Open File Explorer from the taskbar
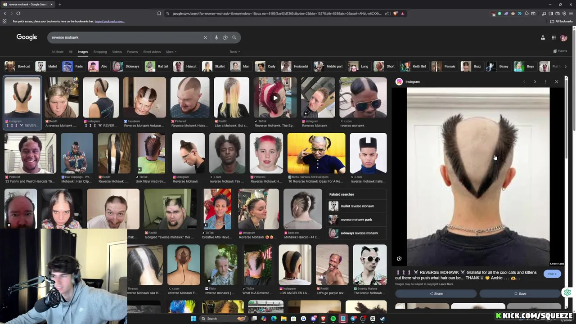 click(x=283, y=319)
